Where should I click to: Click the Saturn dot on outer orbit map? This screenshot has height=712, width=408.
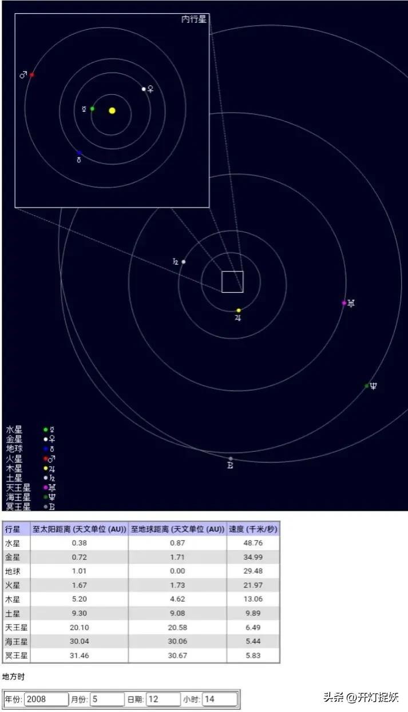click(x=183, y=262)
